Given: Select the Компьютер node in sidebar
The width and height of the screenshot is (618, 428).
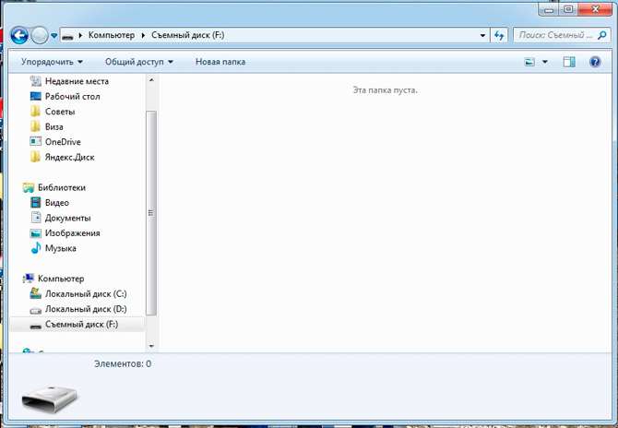Looking at the screenshot, I should pyautogui.click(x=61, y=279).
